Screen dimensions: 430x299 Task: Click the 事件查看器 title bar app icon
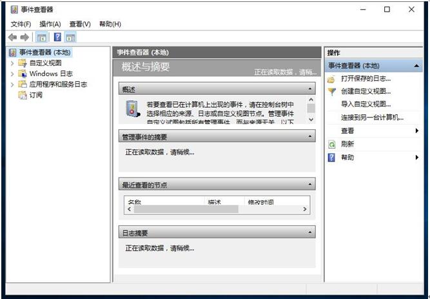[14, 10]
